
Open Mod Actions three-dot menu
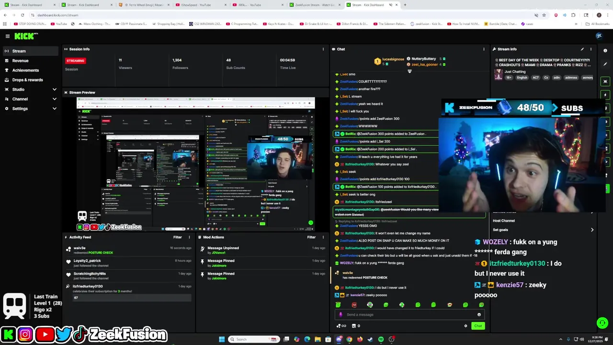(x=323, y=237)
